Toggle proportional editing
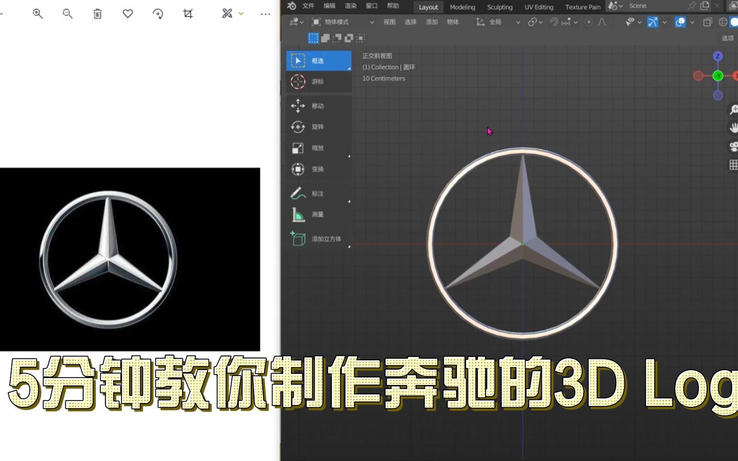The width and height of the screenshot is (738, 461). [589, 22]
